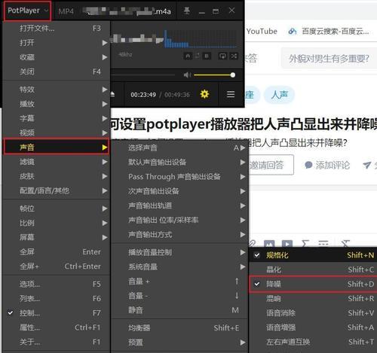Toggle the shuffle playback icon

coord(234,56)
